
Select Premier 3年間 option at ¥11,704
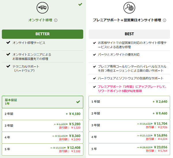tap(129, 125)
